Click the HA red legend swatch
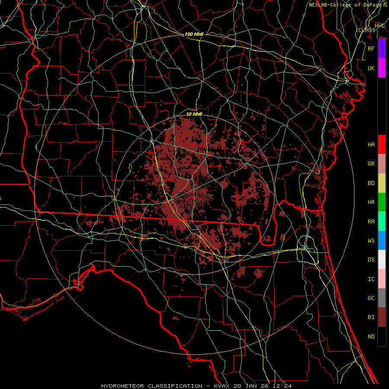 point(382,144)
